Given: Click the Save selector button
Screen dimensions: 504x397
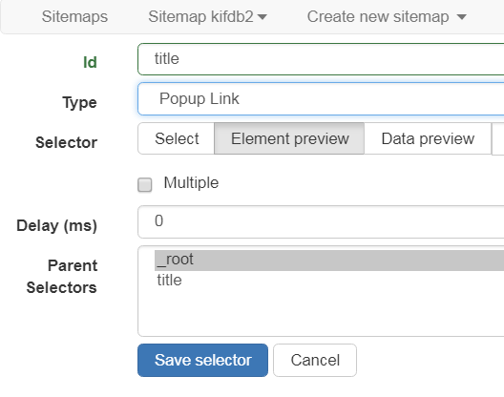Looking at the screenshot, I should point(202,360).
